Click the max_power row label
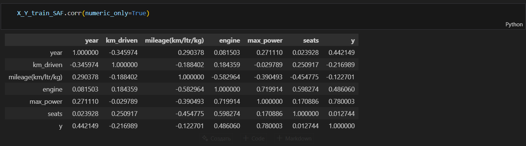 46,102
